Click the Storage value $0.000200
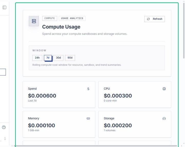Viewport: 185px width, 147px height. pyautogui.click(x=118, y=125)
